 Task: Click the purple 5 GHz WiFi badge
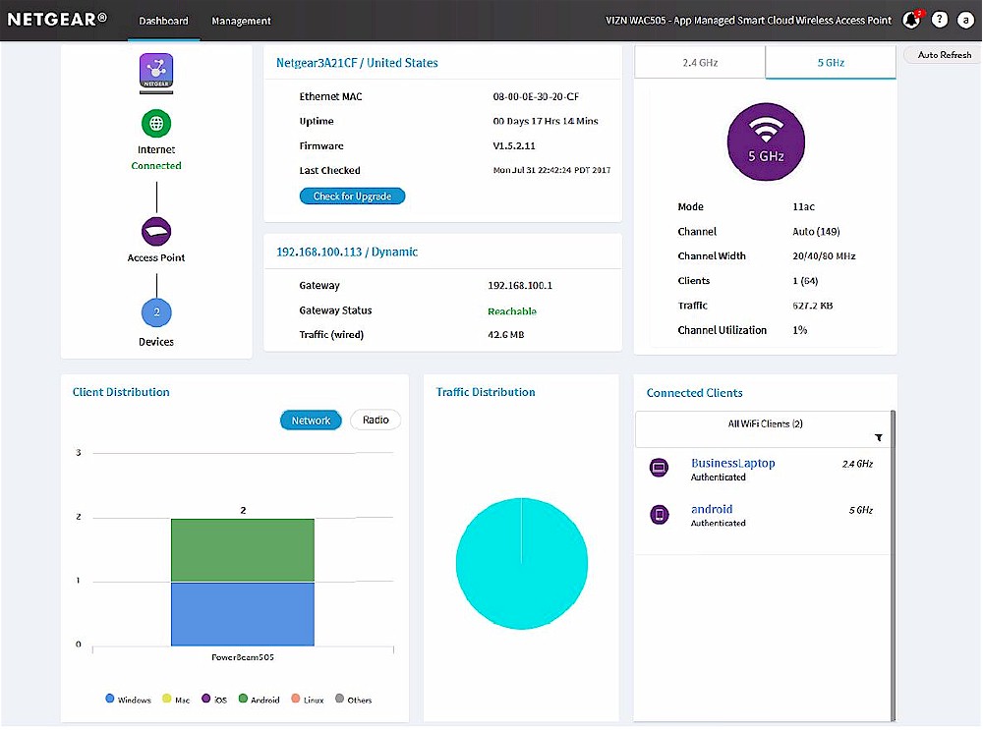pos(766,141)
